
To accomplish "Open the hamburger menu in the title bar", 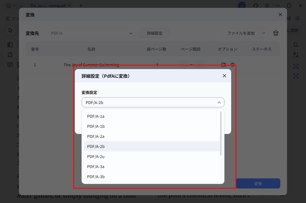I will tap(267, 5).
